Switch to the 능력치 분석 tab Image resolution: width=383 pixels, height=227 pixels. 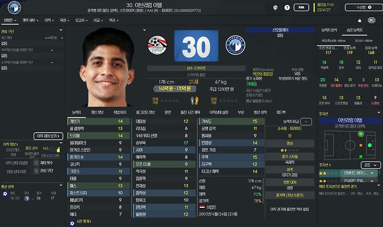[329, 30]
